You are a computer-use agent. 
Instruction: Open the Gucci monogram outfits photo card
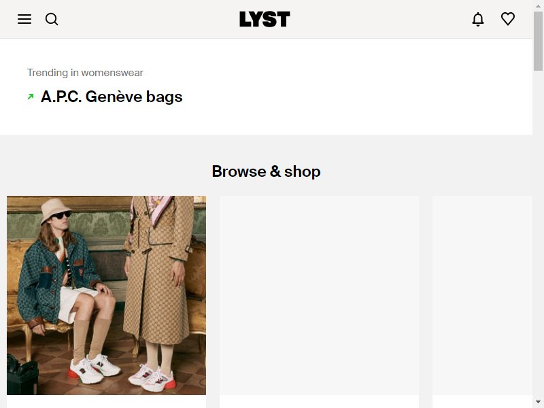coord(106,295)
